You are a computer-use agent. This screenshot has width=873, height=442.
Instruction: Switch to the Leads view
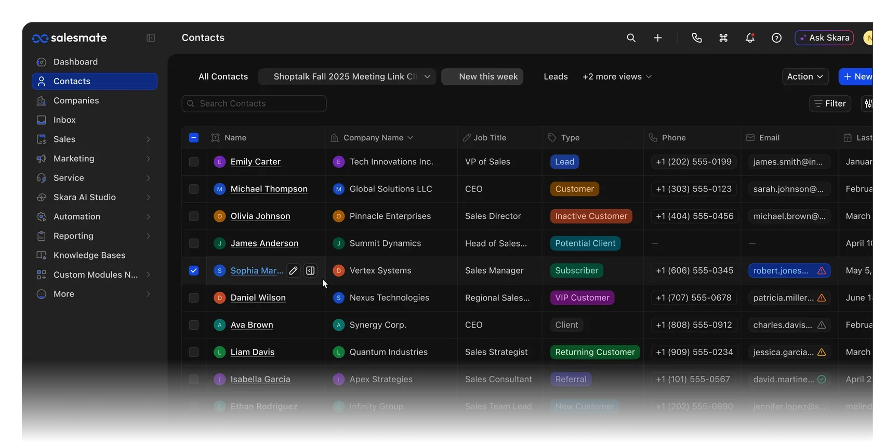coord(555,77)
